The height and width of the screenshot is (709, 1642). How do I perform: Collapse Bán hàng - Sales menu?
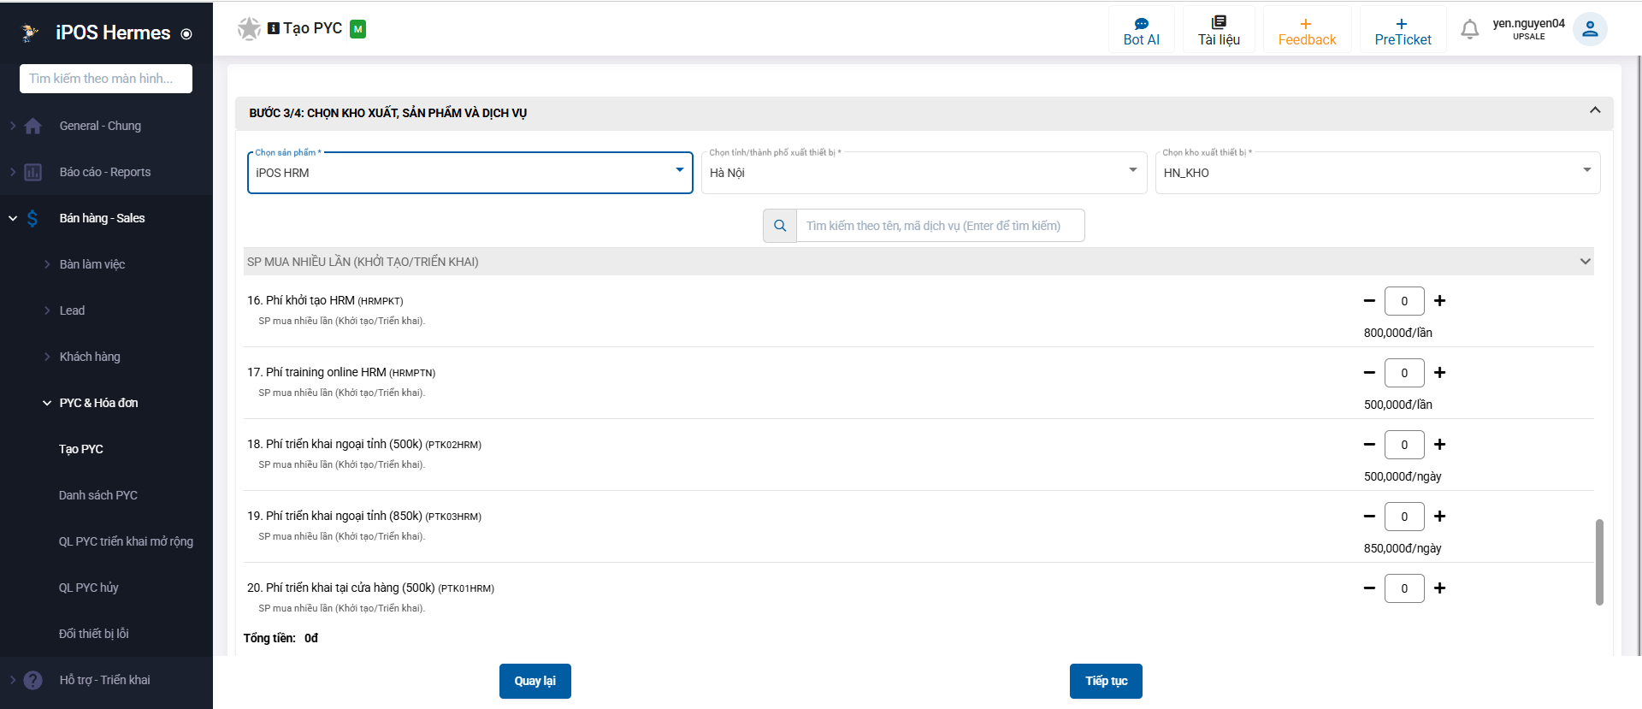pos(13,218)
